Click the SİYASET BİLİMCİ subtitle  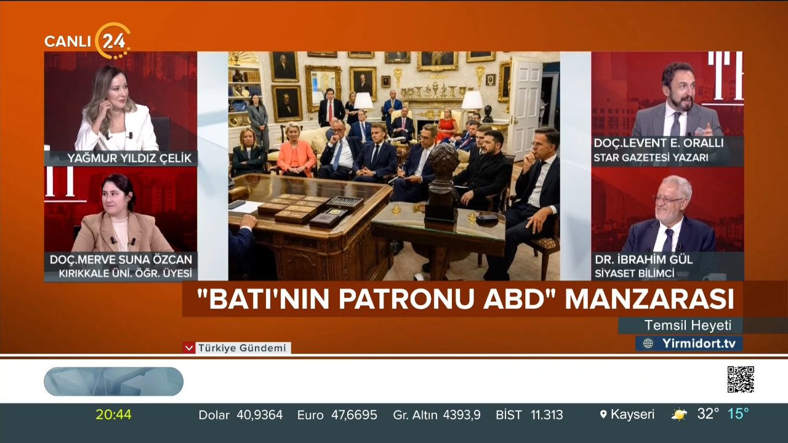coord(634,274)
